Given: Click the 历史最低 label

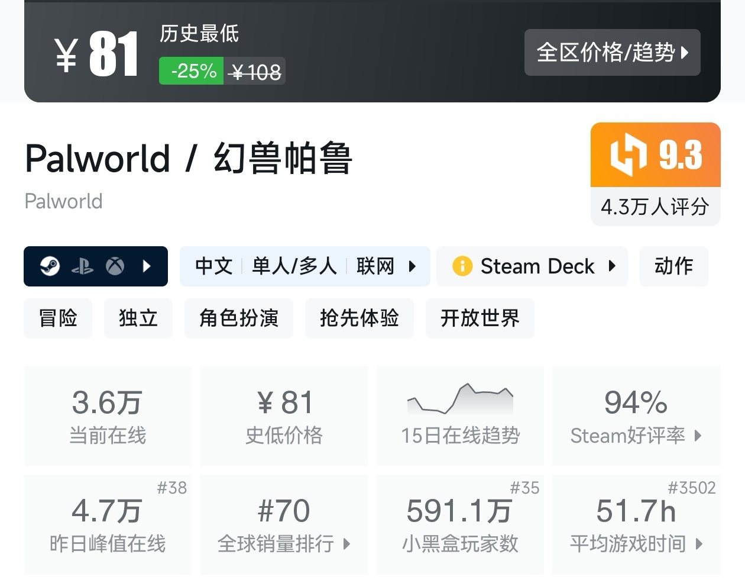Looking at the screenshot, I should tap(199, 34).
